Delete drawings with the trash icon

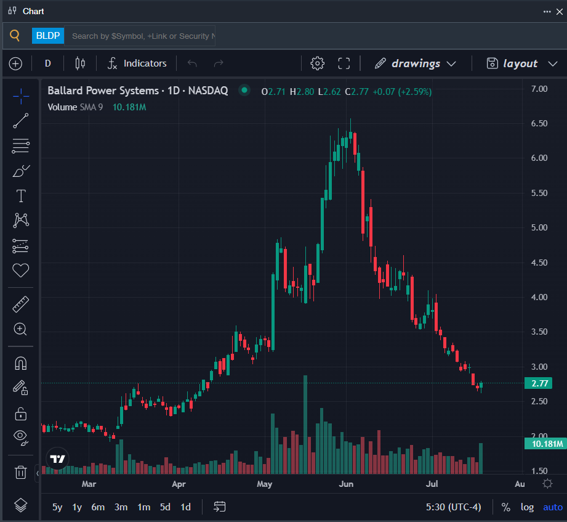pos(20,472)
